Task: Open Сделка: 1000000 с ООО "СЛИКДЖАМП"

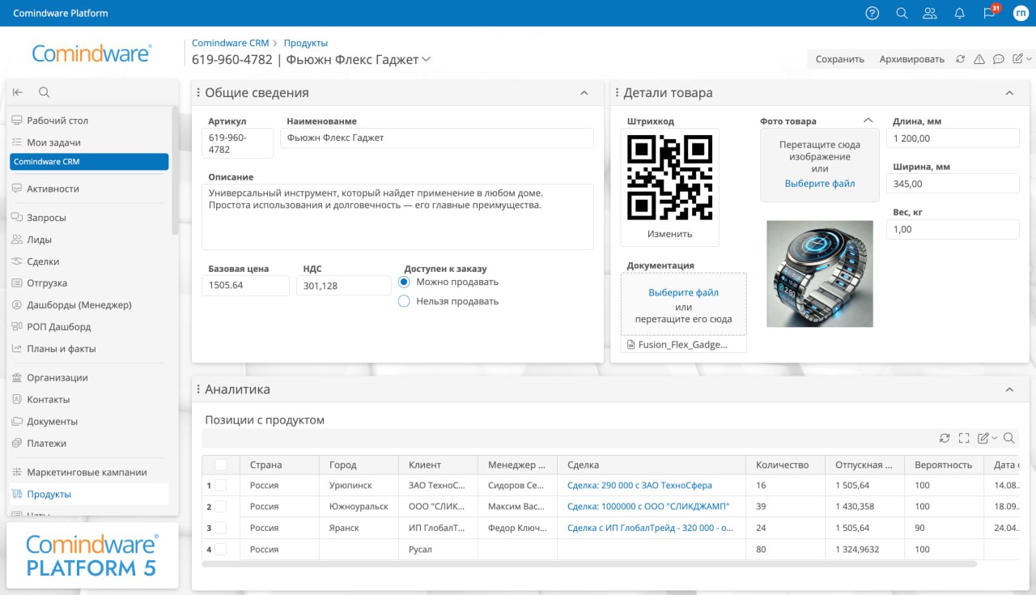Action: (648, 507)
